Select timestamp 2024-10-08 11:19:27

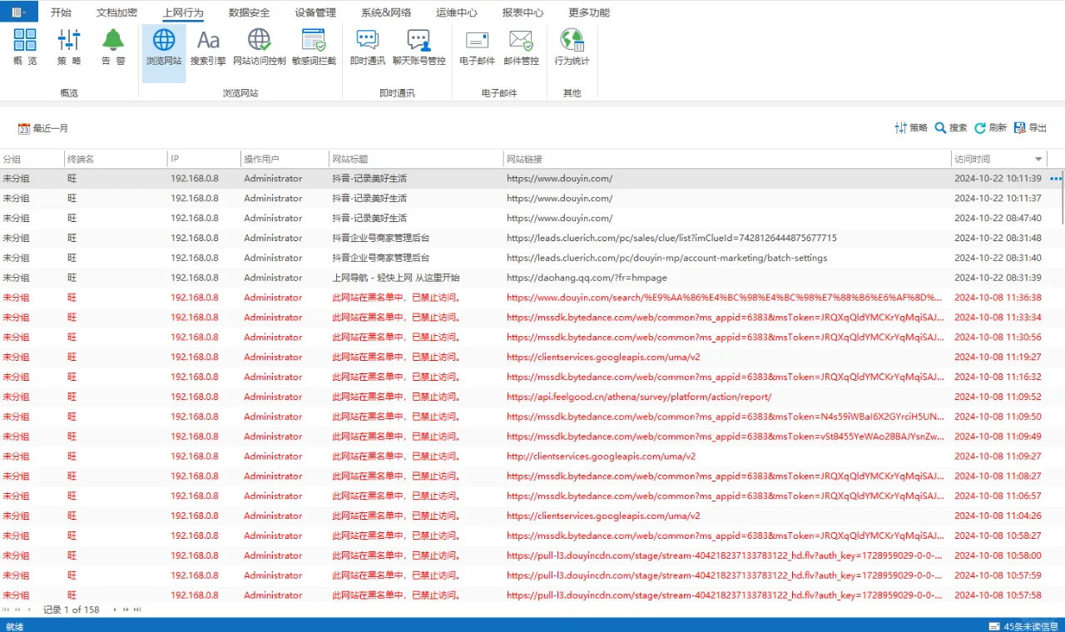(998, 357)
